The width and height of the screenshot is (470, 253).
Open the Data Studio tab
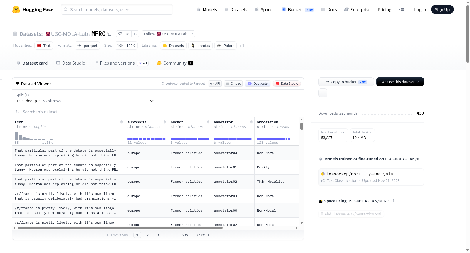coord(71,63)
